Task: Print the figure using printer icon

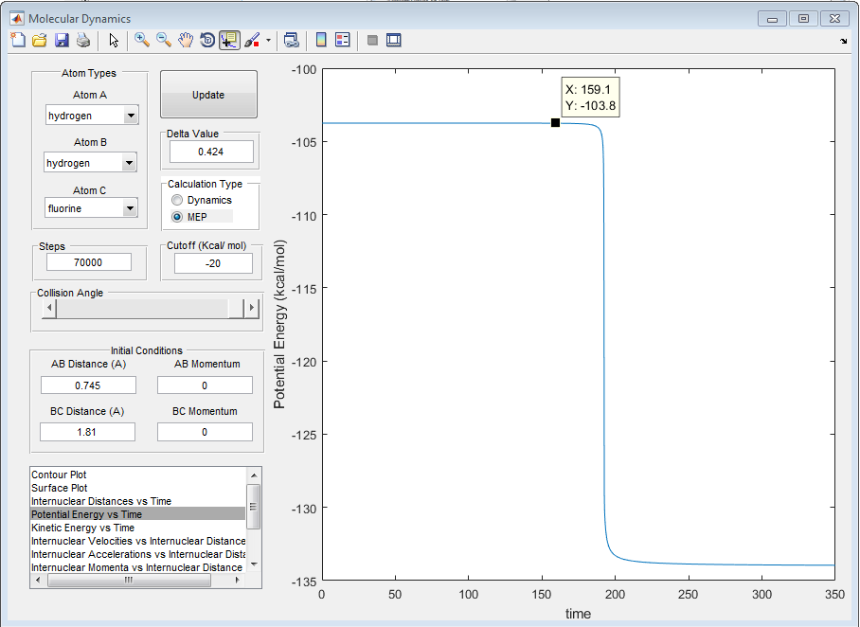Action: (x=83, y=40)
